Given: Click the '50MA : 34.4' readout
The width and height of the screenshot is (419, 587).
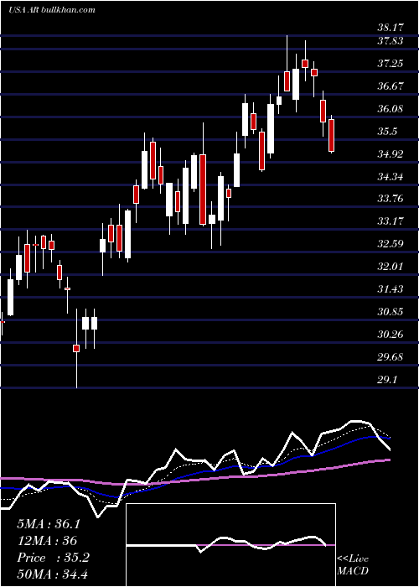Looking at the screenshot, I should 52,574.
